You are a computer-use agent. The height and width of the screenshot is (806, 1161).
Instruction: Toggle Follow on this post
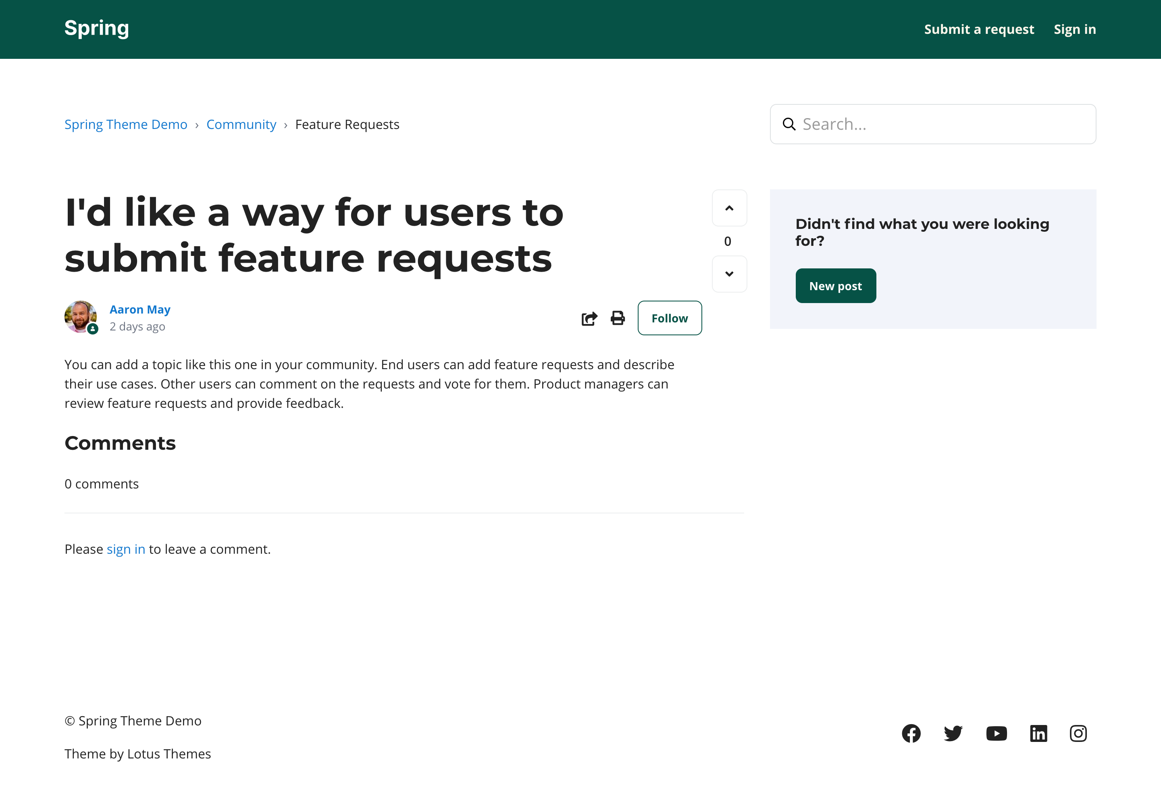670,318
